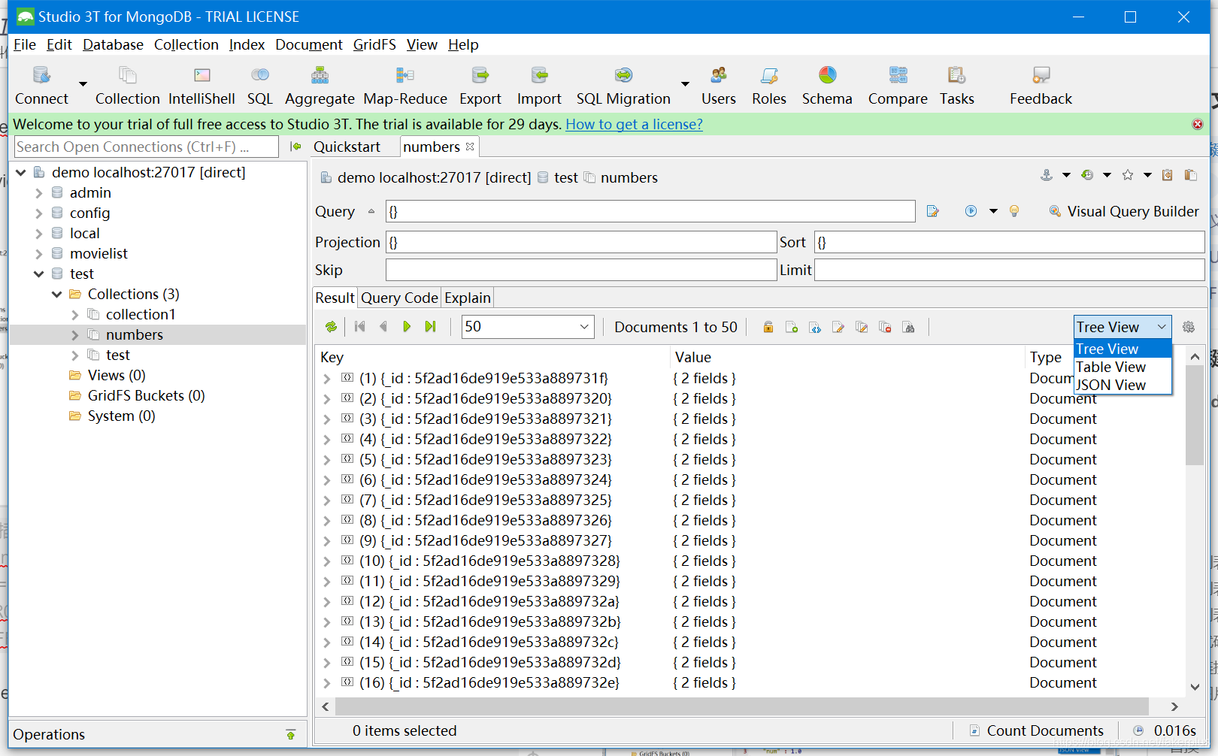Click the vertical results scrollbar thumb

(x=1195, y=416)
